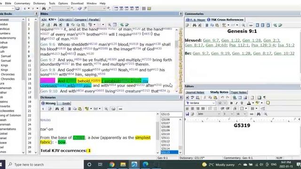Click the magnifier zoom icon in Bibles toolbar

pyautogui.click(x=109, y=25)
